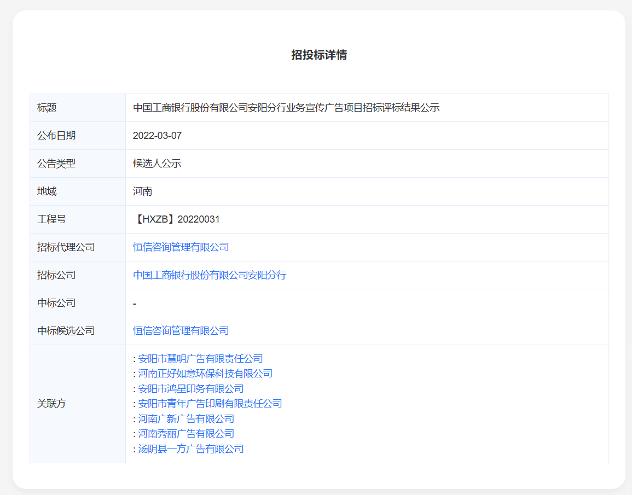This screenshot has width=632, height=495.
Task: Select 河南秀丽广告有限公司 link
Action: pos(186,434)
